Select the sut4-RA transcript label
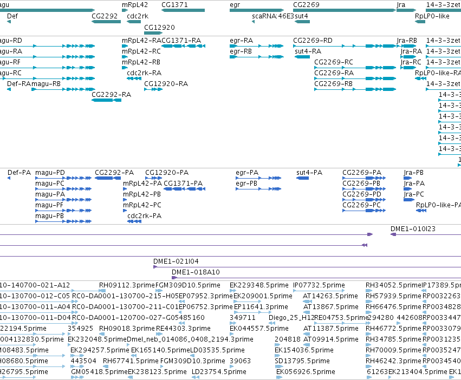 pos(308,51)
